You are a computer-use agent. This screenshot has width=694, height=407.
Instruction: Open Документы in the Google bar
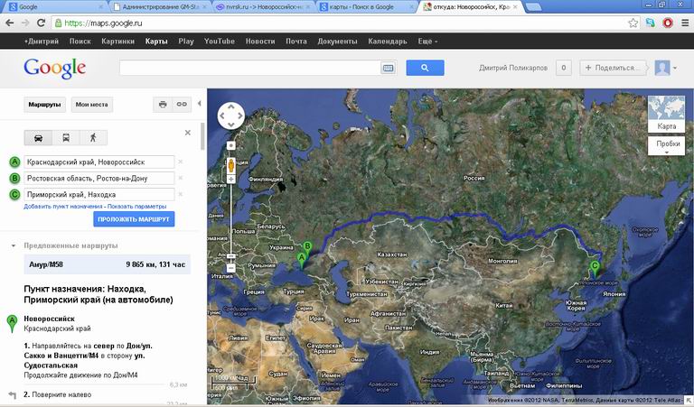tap(337, 42)
